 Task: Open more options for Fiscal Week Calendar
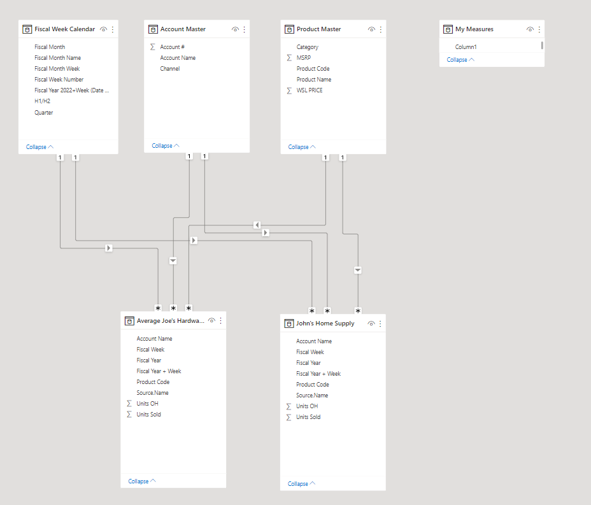coord(113,29)
